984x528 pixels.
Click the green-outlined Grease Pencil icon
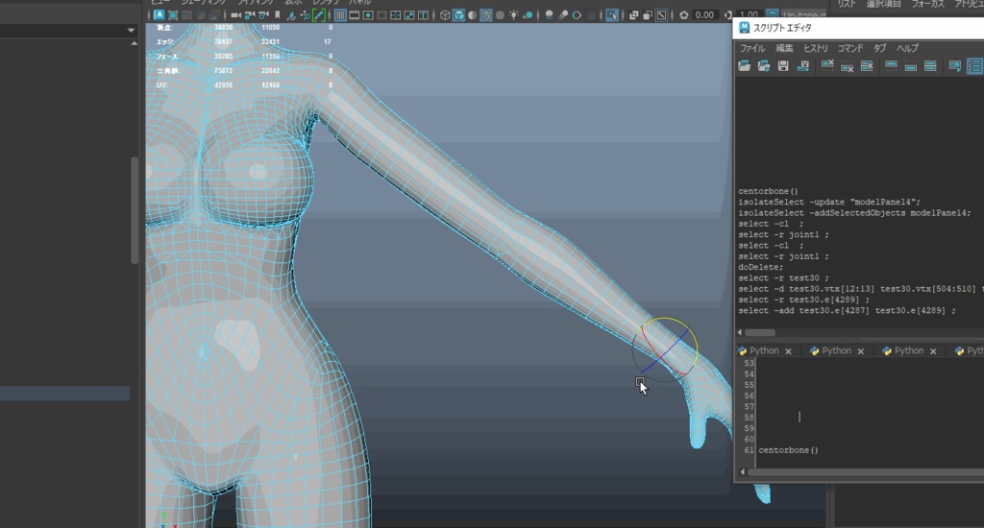click(319, 15)
